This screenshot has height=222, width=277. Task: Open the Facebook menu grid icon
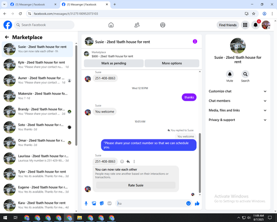[245, 25]
